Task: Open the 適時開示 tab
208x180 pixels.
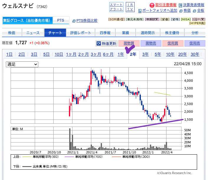Action: 148,33
